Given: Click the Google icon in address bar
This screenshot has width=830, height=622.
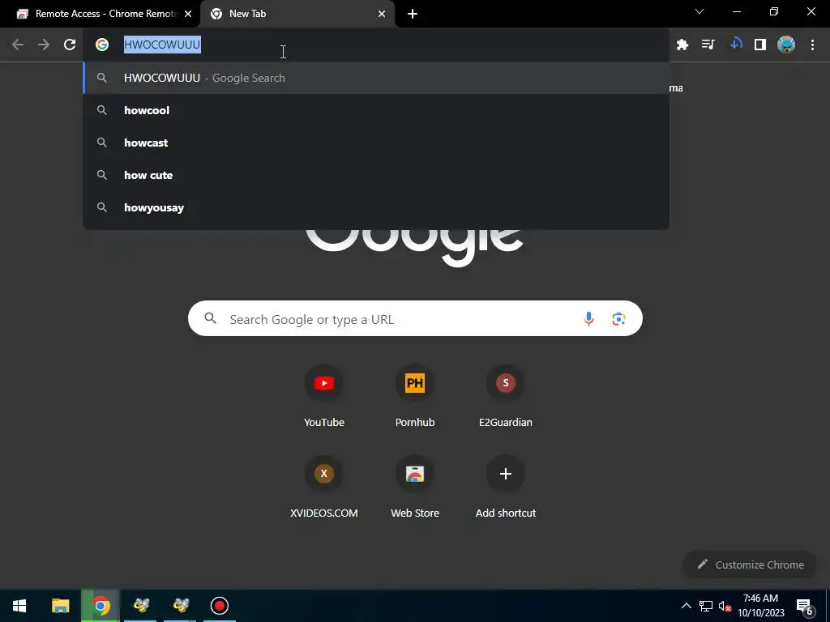Looking at the screenshot, I should [102, 45].
